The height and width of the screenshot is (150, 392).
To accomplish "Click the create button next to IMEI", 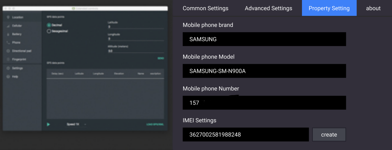I will 329,135.
